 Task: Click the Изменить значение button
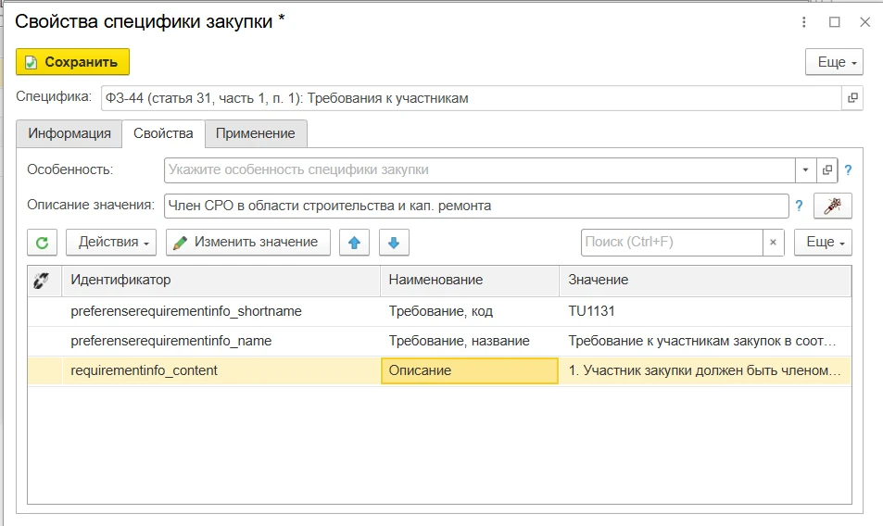(247, 243)
